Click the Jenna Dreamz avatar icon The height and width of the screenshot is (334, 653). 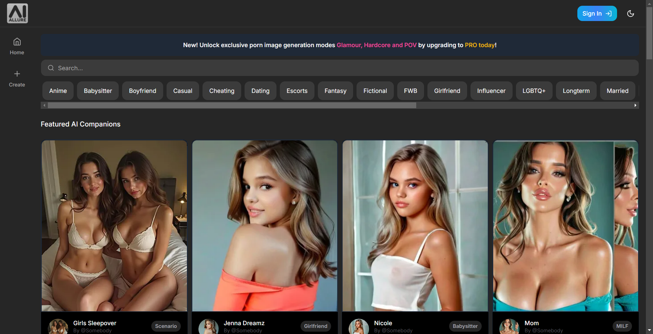point(209,327)
